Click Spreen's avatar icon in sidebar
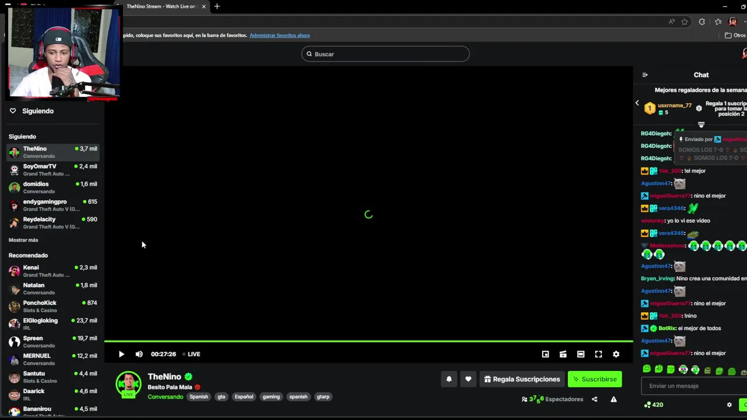The width and height of the screenshot is (747, 420). (14, 342)
